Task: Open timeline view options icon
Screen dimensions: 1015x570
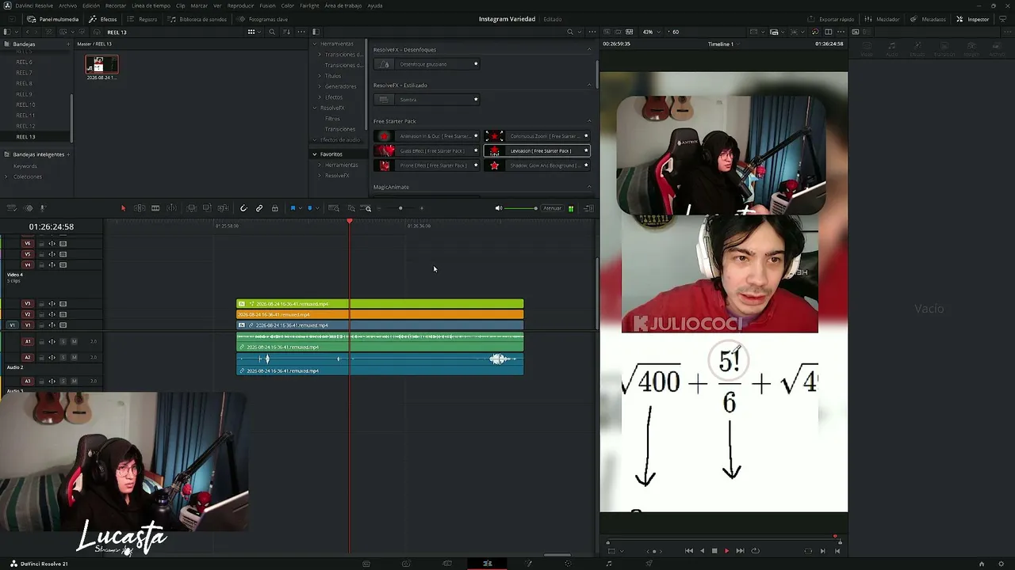Action: tap(11, 208)
